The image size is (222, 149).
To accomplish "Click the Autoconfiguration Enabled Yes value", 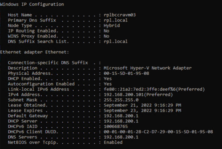I will pos(108,84).
